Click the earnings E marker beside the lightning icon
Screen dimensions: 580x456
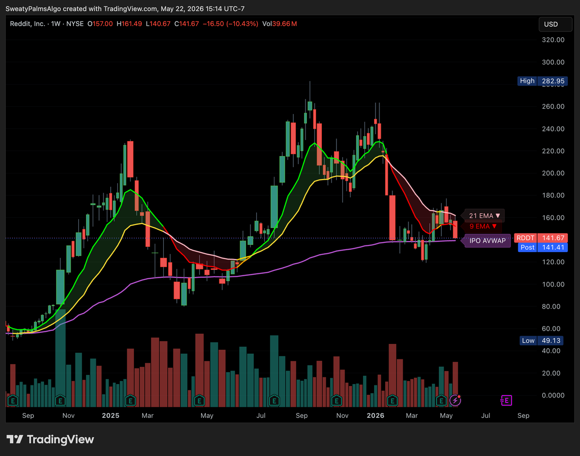441,400
